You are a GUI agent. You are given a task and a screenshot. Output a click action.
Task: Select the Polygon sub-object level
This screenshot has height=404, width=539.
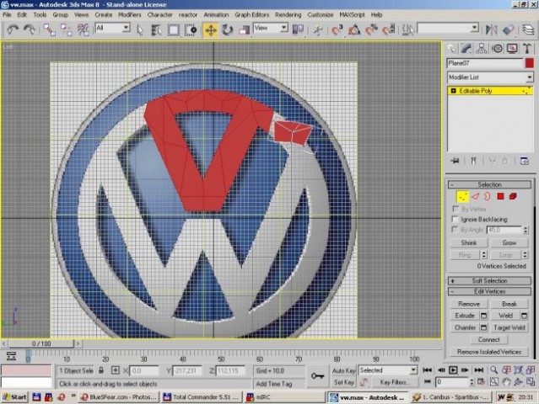[500, 196]
